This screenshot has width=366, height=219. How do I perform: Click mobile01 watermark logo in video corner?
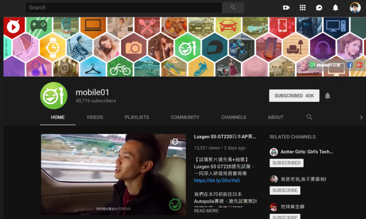pyautogui.click(x=175, y=204)
